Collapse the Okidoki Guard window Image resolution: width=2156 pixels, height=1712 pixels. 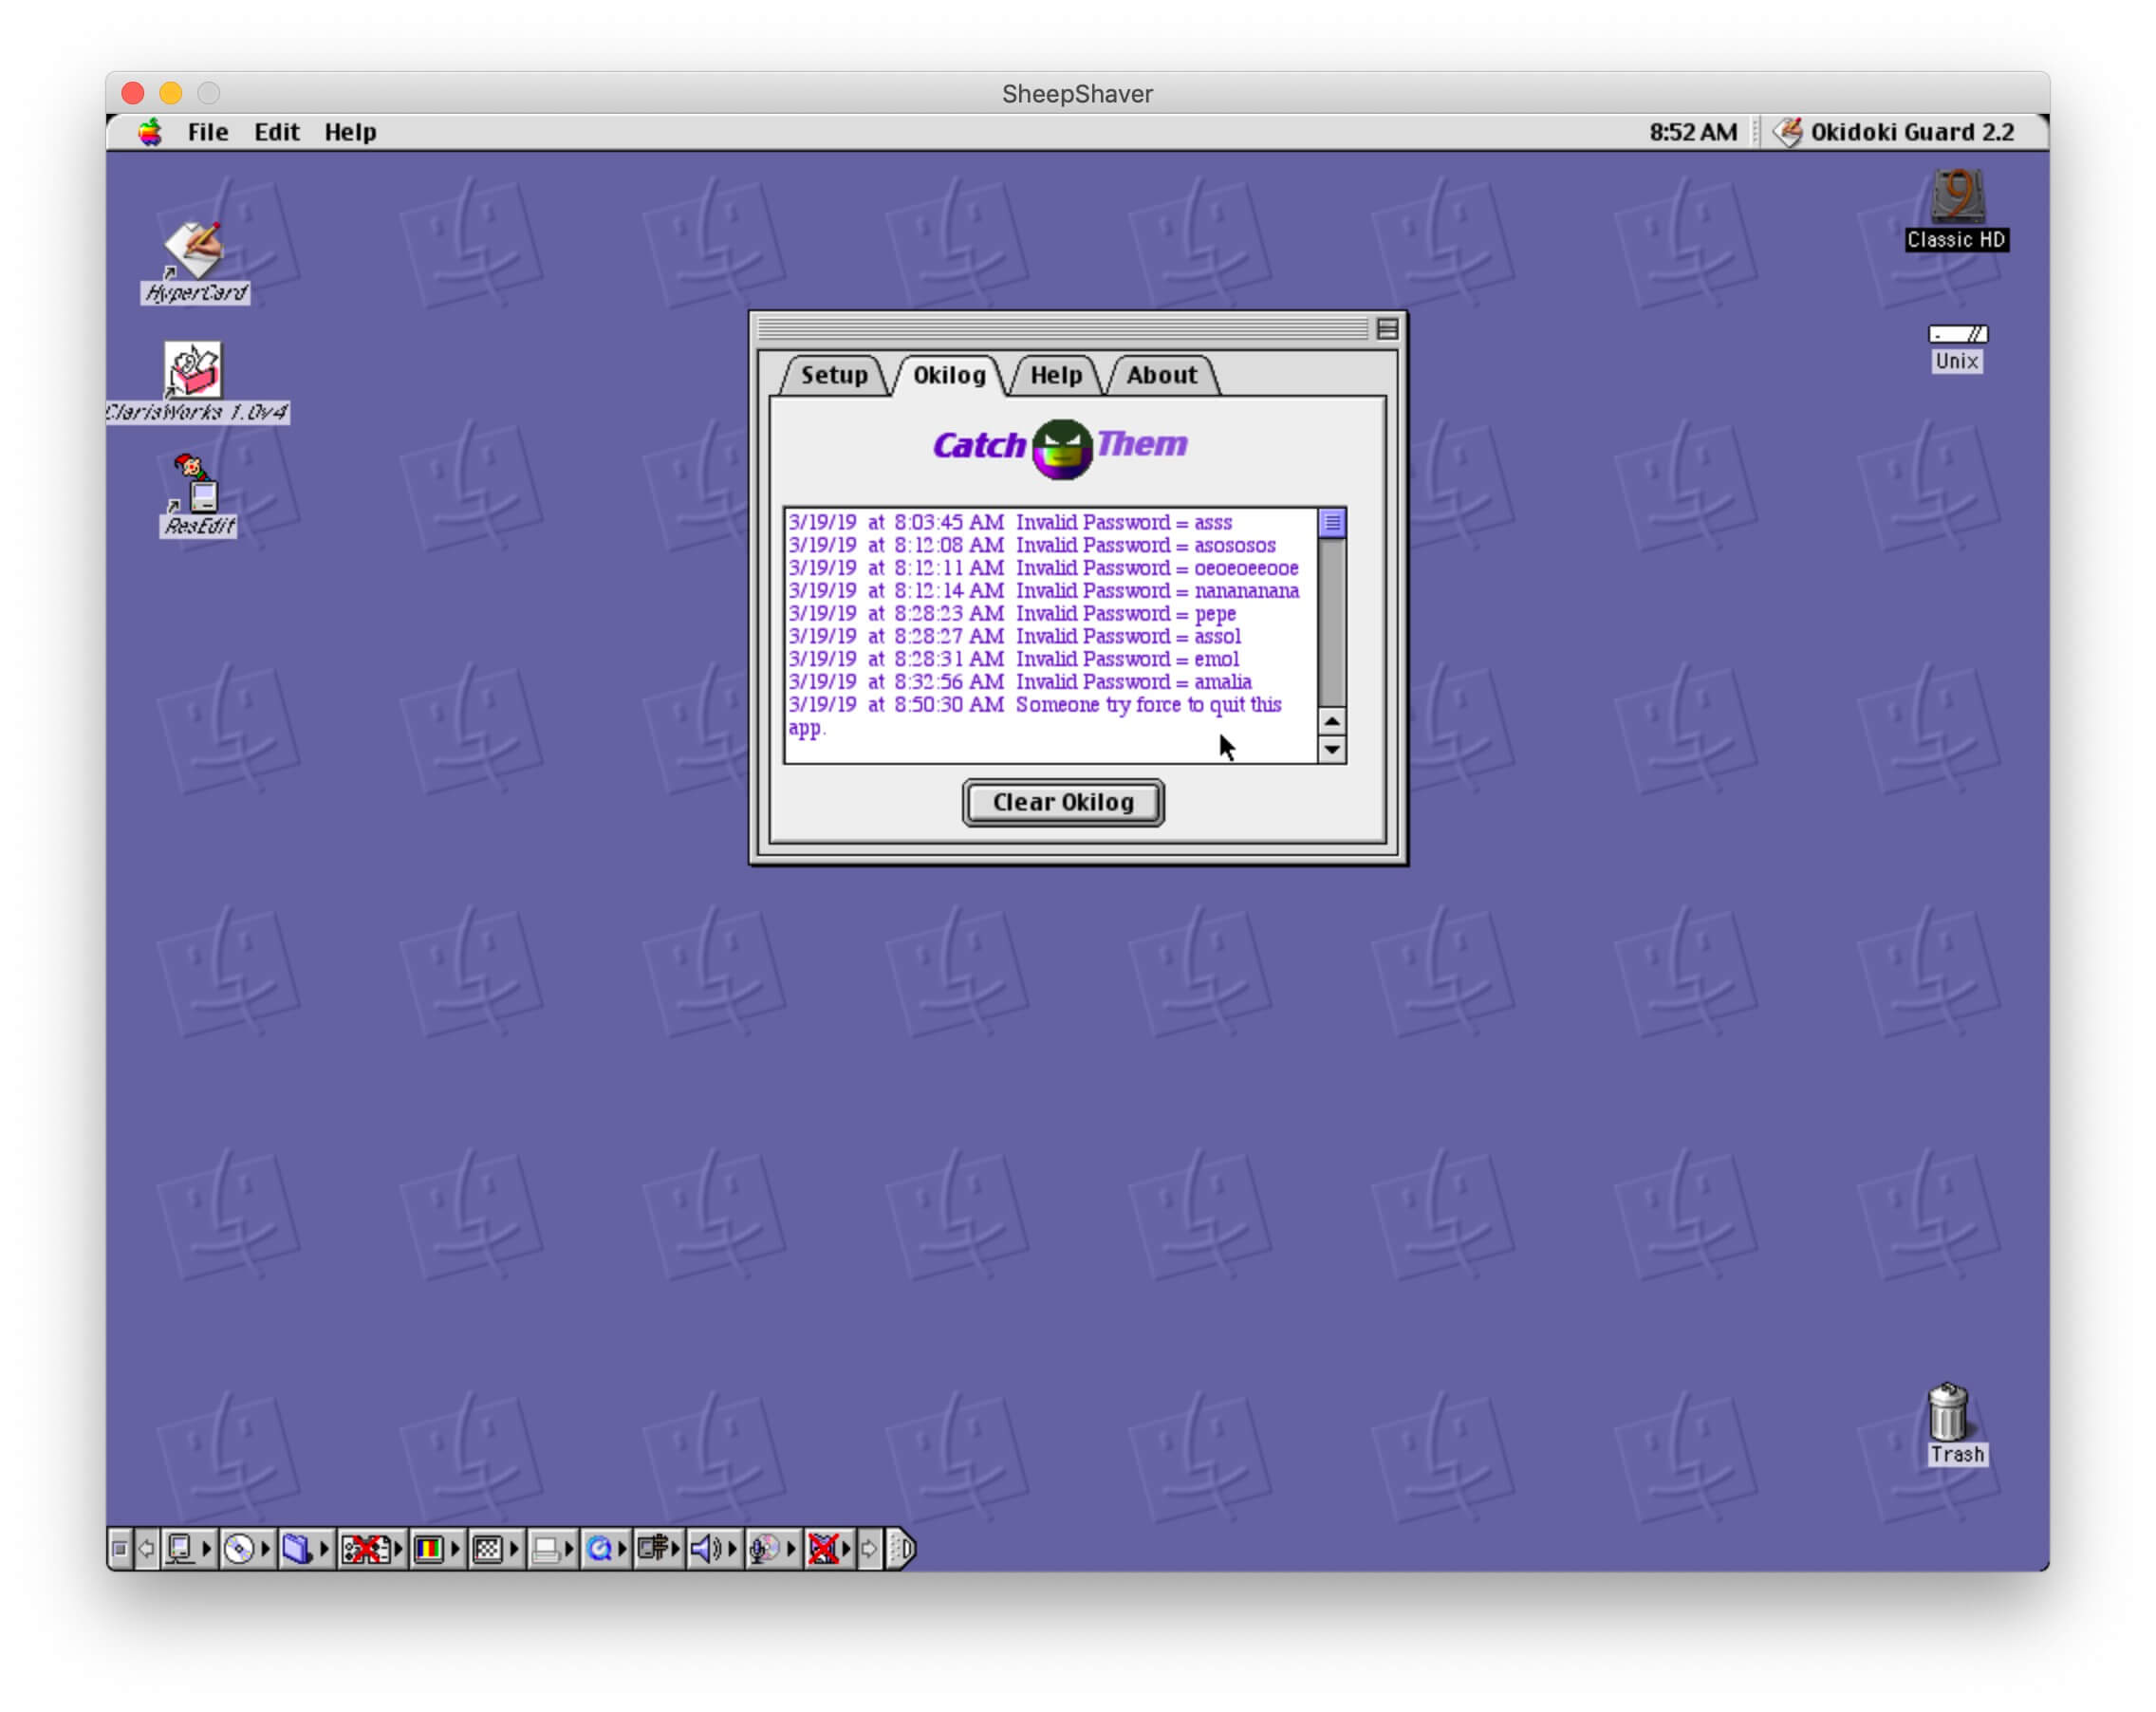(x=1387, y=329)
